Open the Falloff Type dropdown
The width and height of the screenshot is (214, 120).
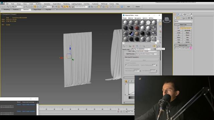tap(146, 51)
